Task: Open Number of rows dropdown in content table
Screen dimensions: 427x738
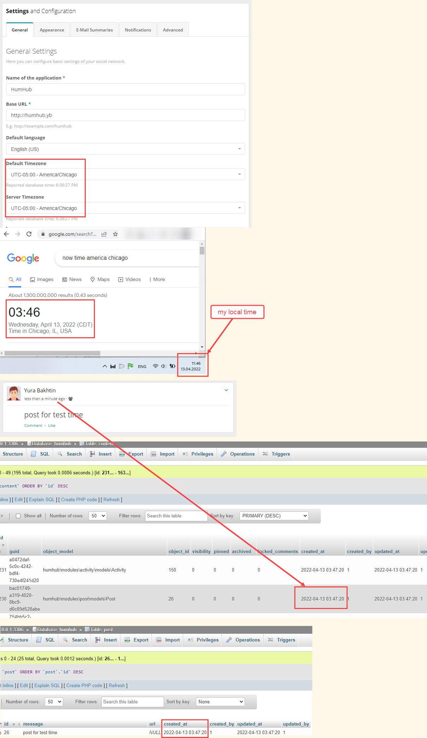Action: (x=98, y=516)
